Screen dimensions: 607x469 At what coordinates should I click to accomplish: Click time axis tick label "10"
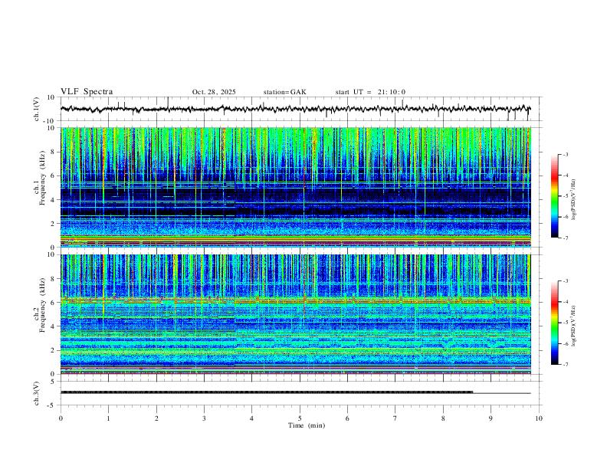[x=539, y=418]
